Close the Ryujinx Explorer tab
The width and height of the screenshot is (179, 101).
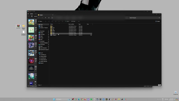coord(53,15)
